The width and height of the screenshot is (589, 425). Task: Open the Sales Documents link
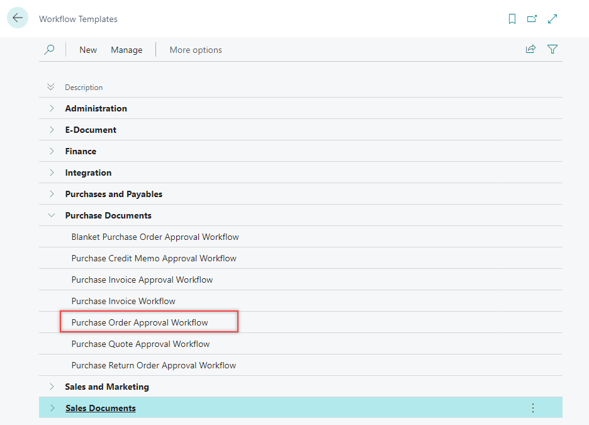(100, 408)
